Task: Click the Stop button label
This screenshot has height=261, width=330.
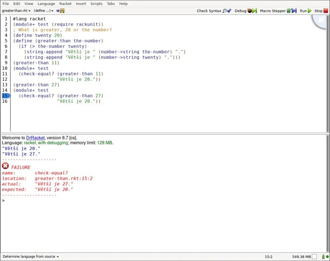Action: tap(318, 11)
